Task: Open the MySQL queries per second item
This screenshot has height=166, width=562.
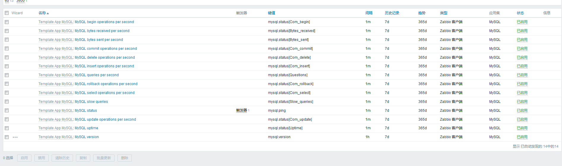Action: tap(97, 75)
